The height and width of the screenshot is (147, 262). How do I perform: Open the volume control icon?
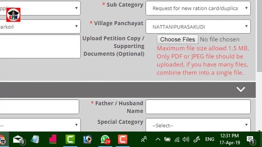[186, 139]
